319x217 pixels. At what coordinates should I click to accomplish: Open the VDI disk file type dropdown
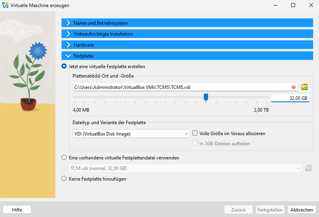click(x=131, y=134)
